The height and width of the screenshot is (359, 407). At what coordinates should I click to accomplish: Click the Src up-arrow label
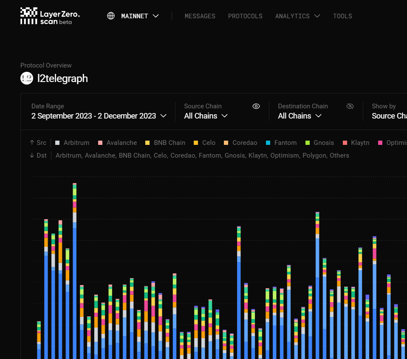pyautogui.click(x=38, y=143)
